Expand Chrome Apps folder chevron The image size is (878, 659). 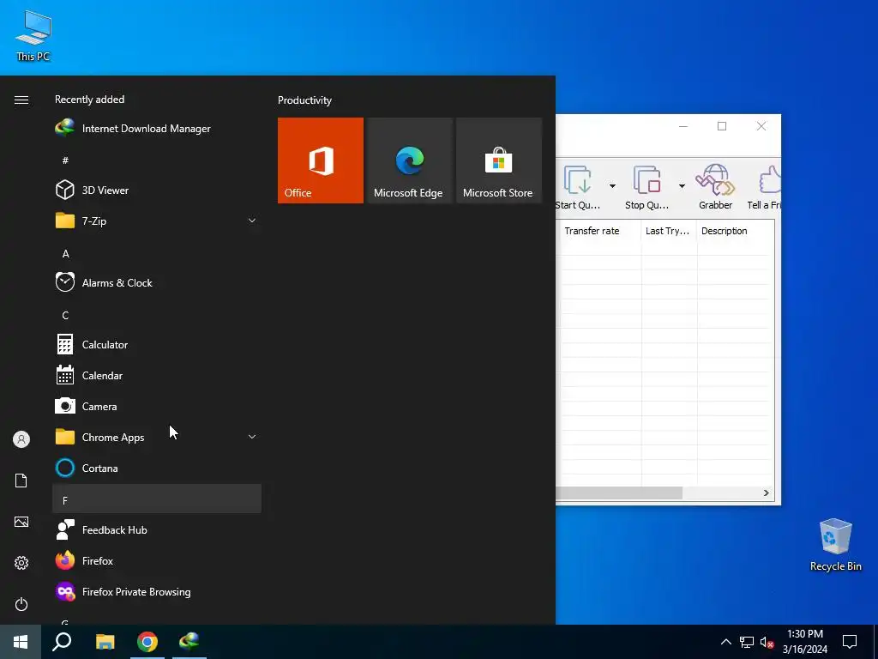click(252, 437)
